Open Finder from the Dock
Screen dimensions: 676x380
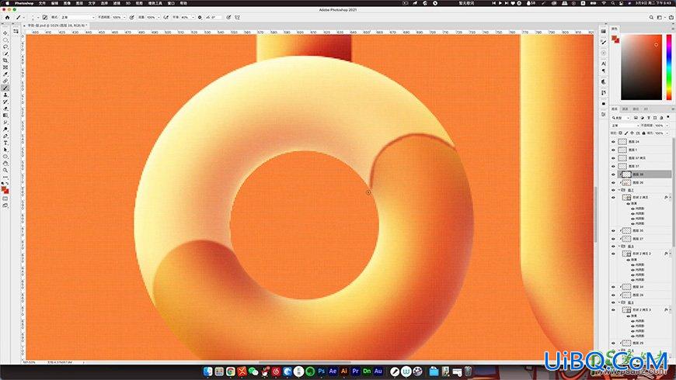207,371
